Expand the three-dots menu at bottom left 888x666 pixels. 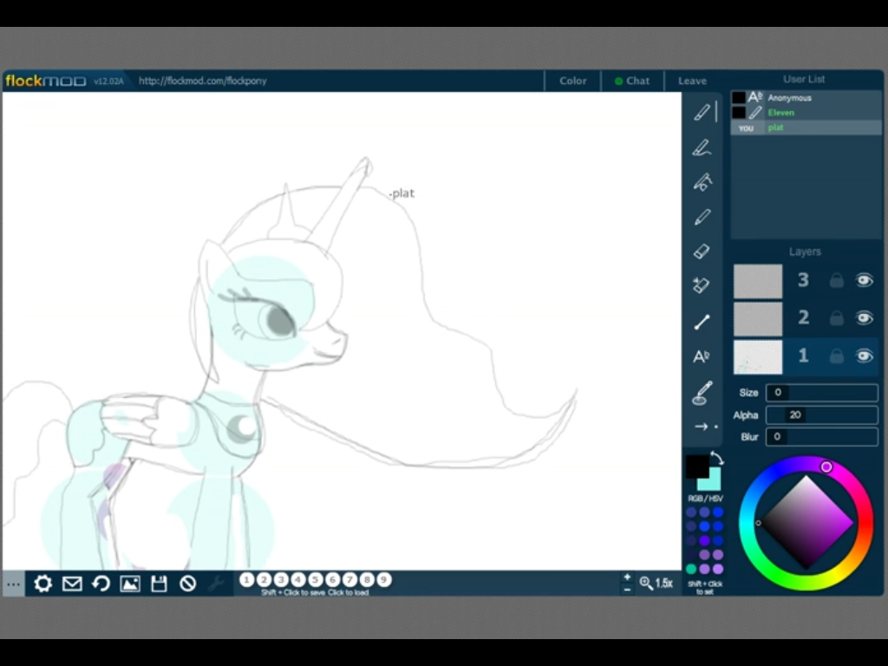tap(13, 584)
